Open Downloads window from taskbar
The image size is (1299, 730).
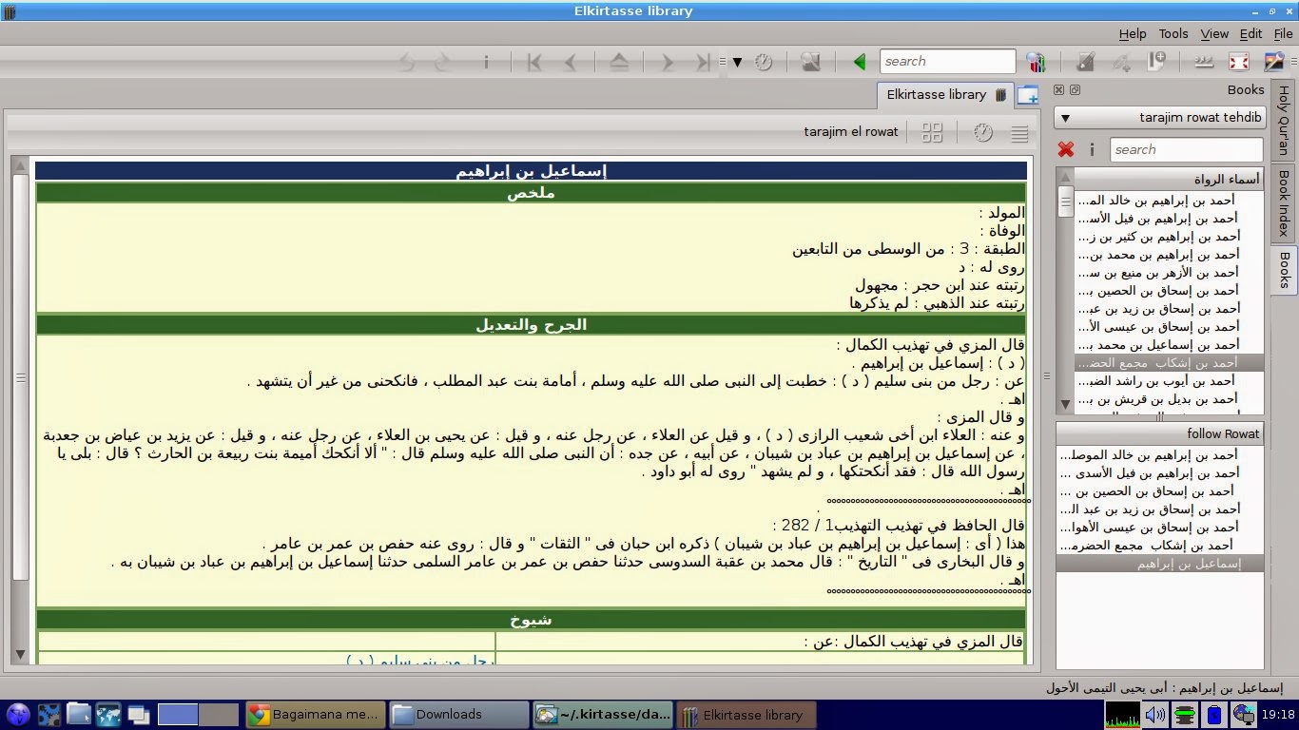(x=458, y=715)
